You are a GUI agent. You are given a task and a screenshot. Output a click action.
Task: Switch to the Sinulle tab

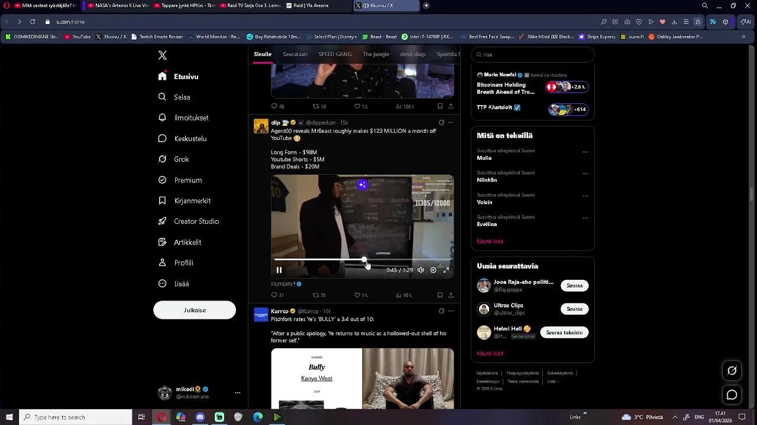pyautogui.click(x=263, y=54)
